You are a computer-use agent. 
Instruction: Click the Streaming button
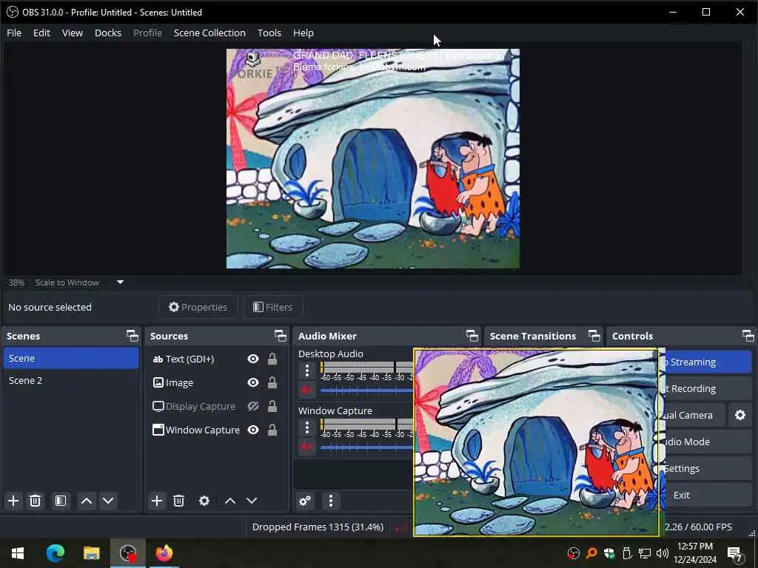[707, 362]
